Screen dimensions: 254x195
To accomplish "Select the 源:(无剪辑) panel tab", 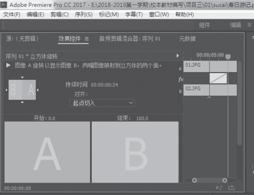I will point(22,39).
